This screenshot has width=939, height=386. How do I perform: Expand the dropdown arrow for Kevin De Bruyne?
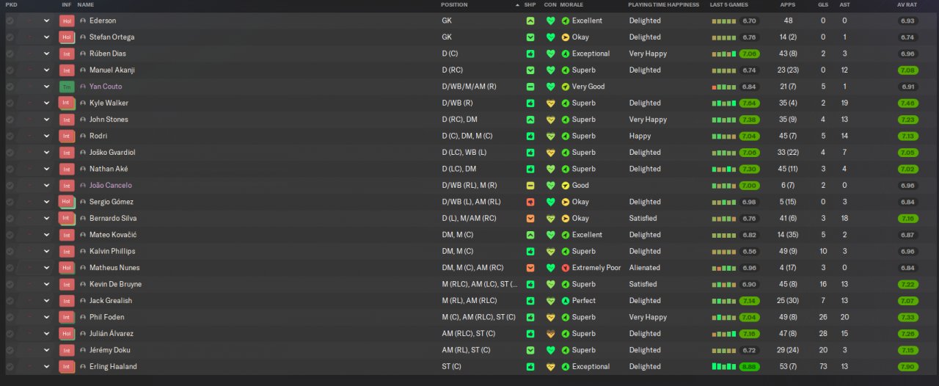tap(47, 285)
